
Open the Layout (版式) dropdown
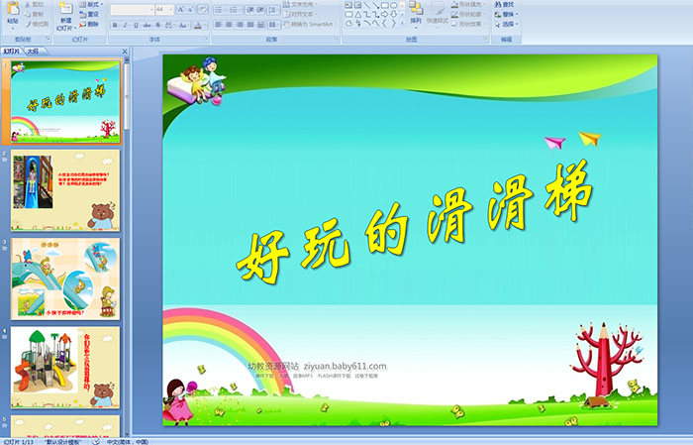pyautogui.click(x=91, y=4)
